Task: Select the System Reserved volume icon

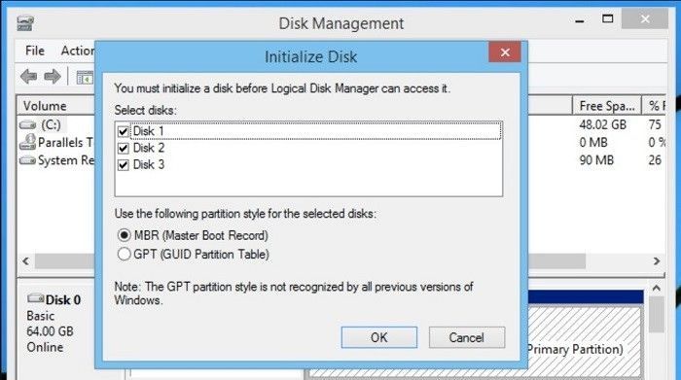Action: pos(28,160)
